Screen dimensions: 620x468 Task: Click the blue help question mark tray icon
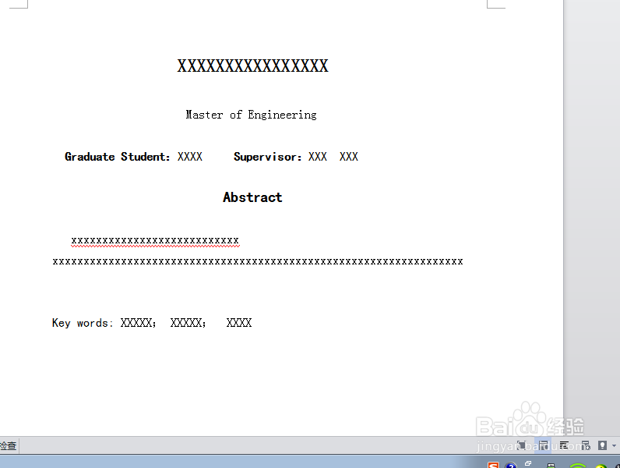tap(510, 465)
